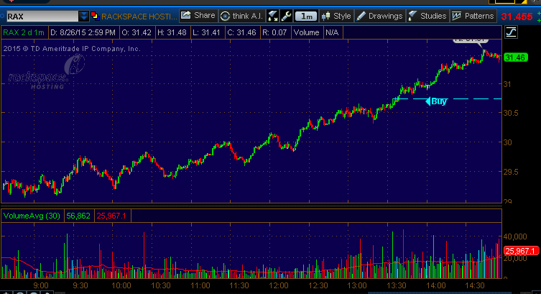The width and height of the screenshot is (541, 294).
Task: Click the expand arrows chart icon
Action: 273,15
